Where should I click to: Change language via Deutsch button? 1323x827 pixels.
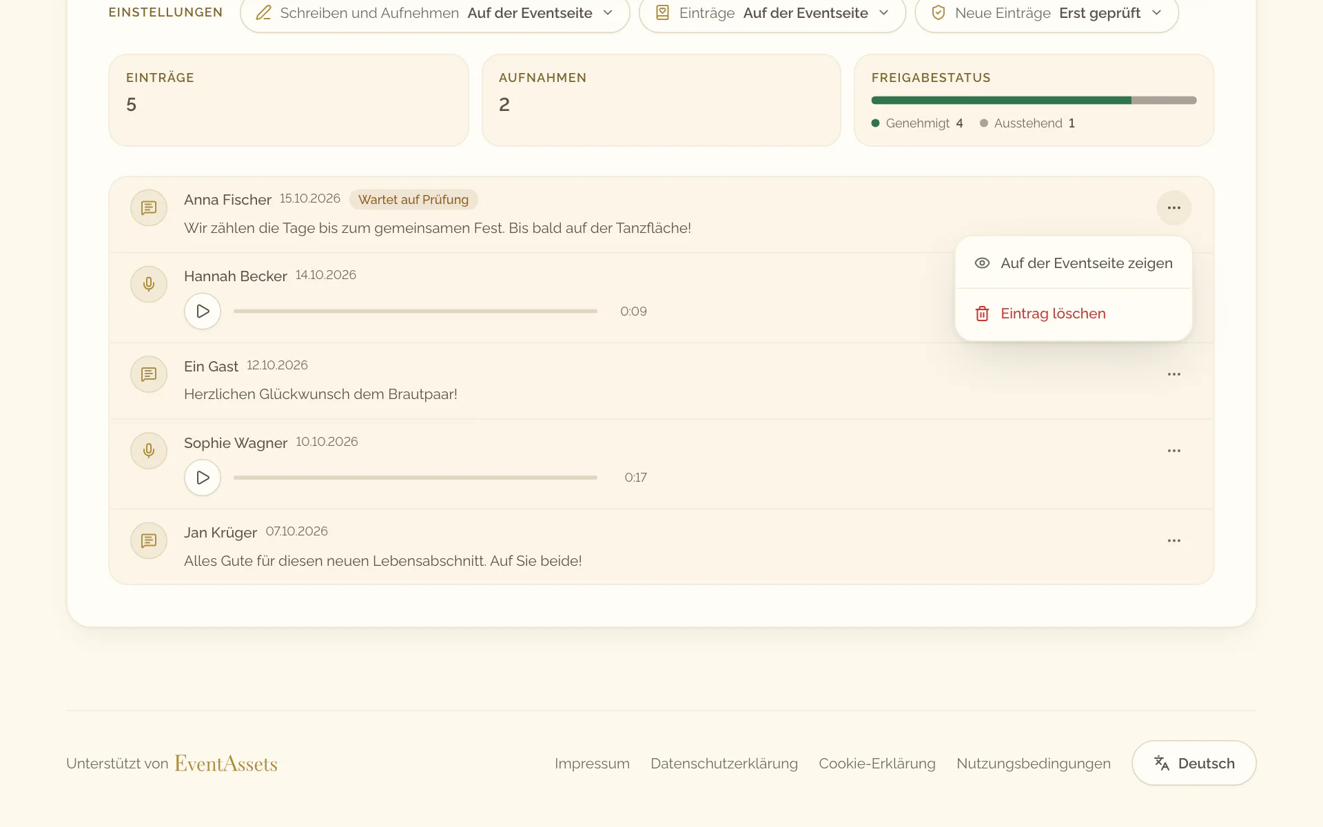pyautogui.click(x=1193, y=763)
